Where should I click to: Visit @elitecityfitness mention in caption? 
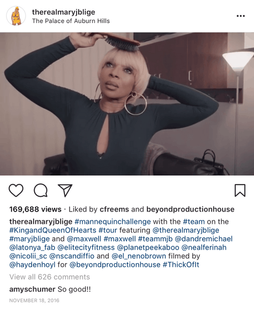point(86,247)
